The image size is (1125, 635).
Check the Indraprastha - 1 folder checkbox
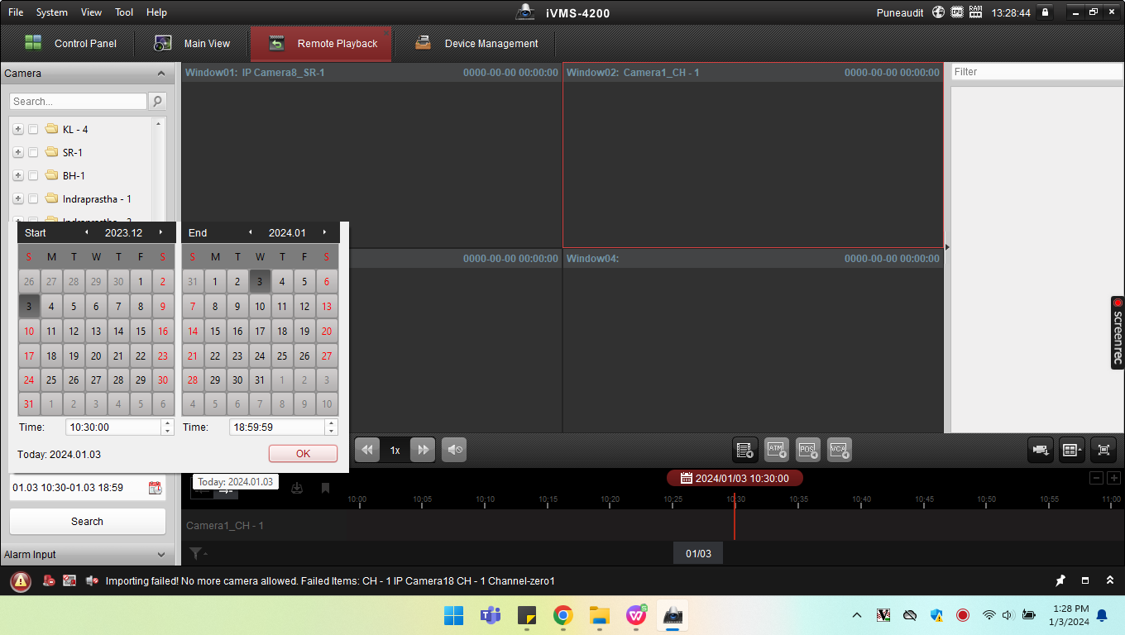33,199
